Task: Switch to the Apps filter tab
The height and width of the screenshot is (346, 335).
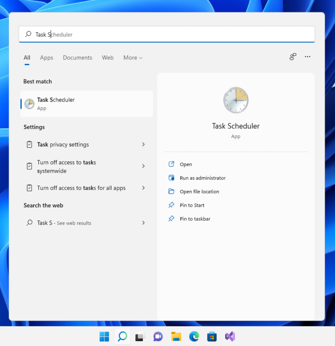Action: tap(46, 58)
